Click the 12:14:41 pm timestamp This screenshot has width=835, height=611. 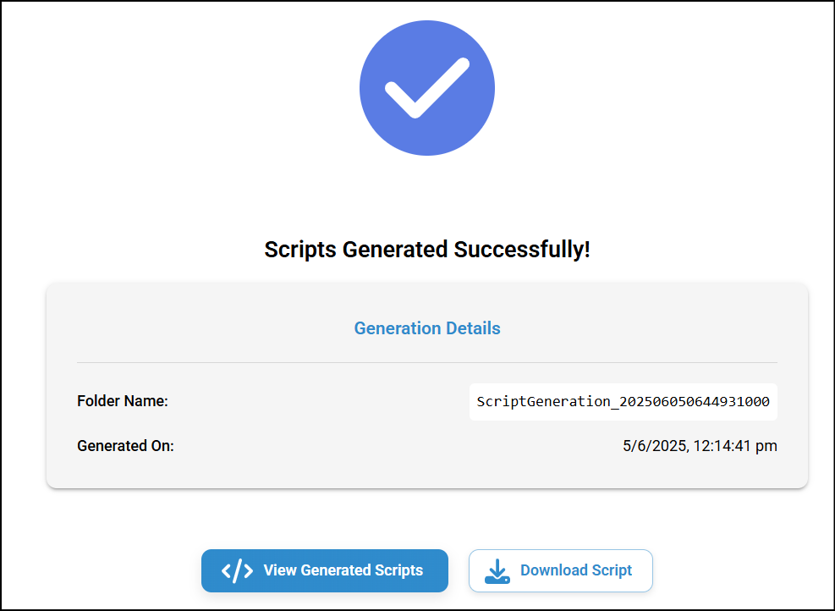pos(735,446)
